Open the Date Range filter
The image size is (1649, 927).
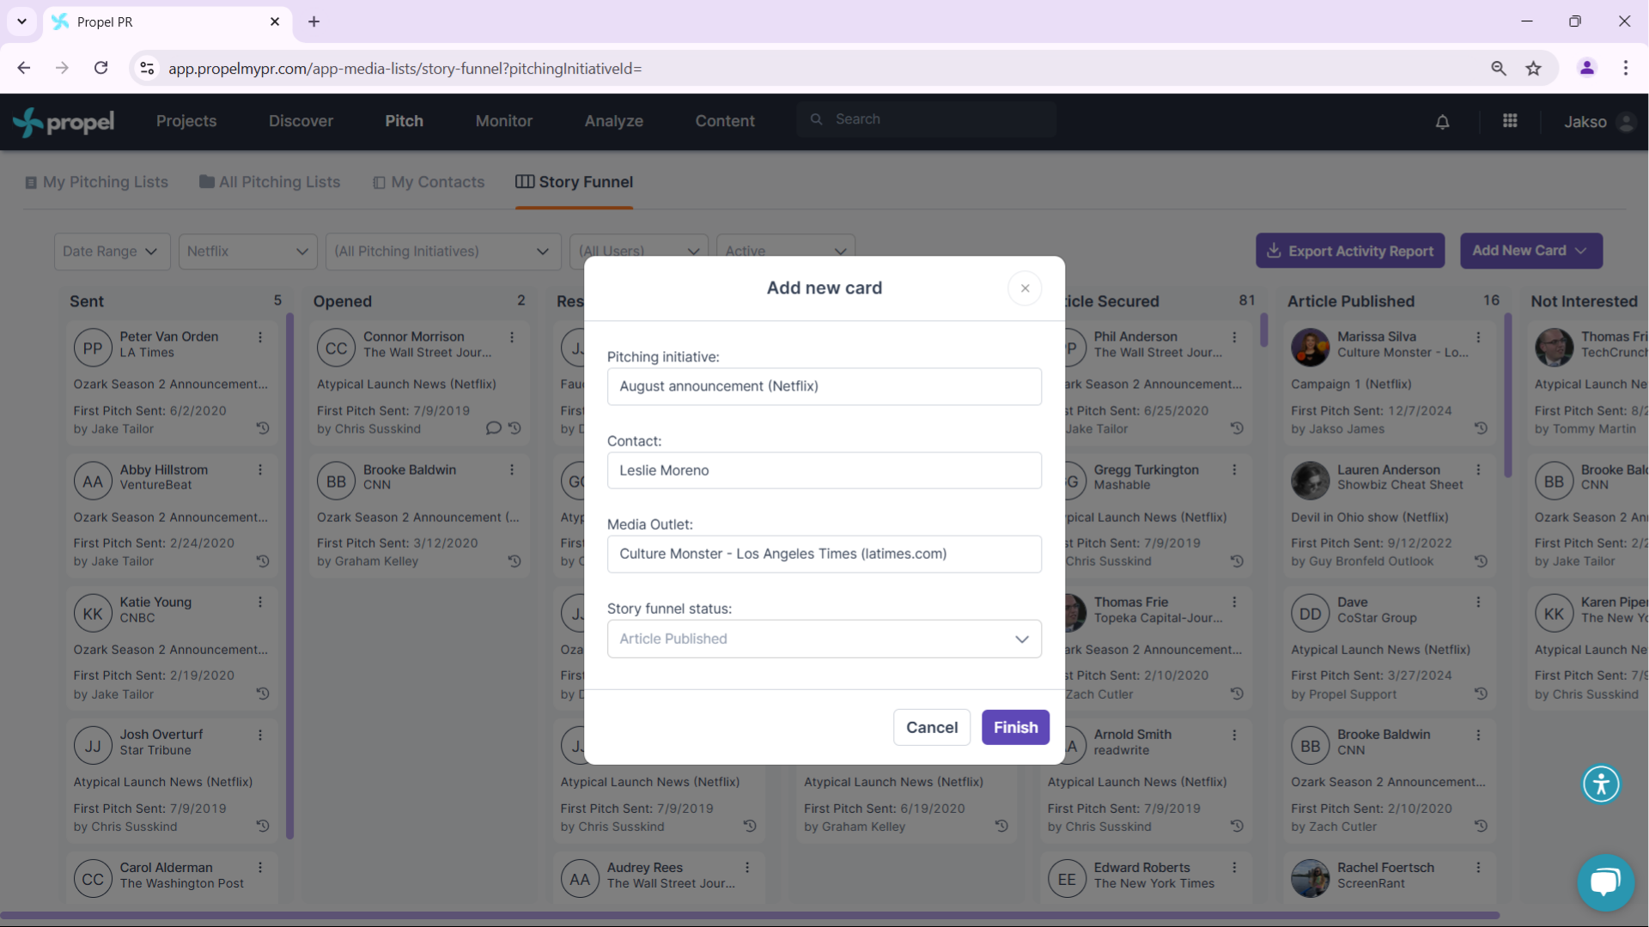pyautogui.click(x=112, y=251)
